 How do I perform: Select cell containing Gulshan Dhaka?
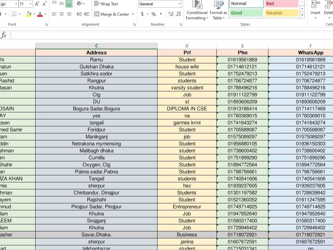click(x=97, y=67)
